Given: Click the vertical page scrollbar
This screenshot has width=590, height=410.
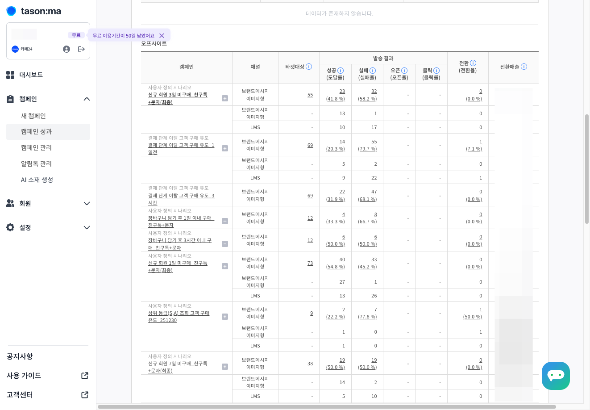Looking at the screenshot, I should pyautogui.click(x=587, y=169).
